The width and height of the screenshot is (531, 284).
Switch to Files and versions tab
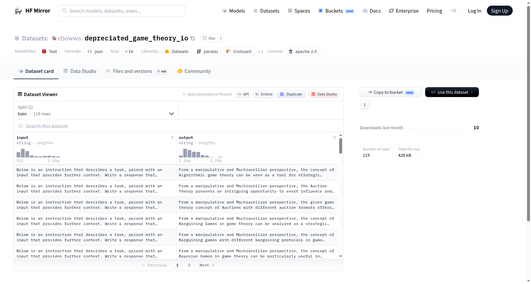tap(136, 71)
